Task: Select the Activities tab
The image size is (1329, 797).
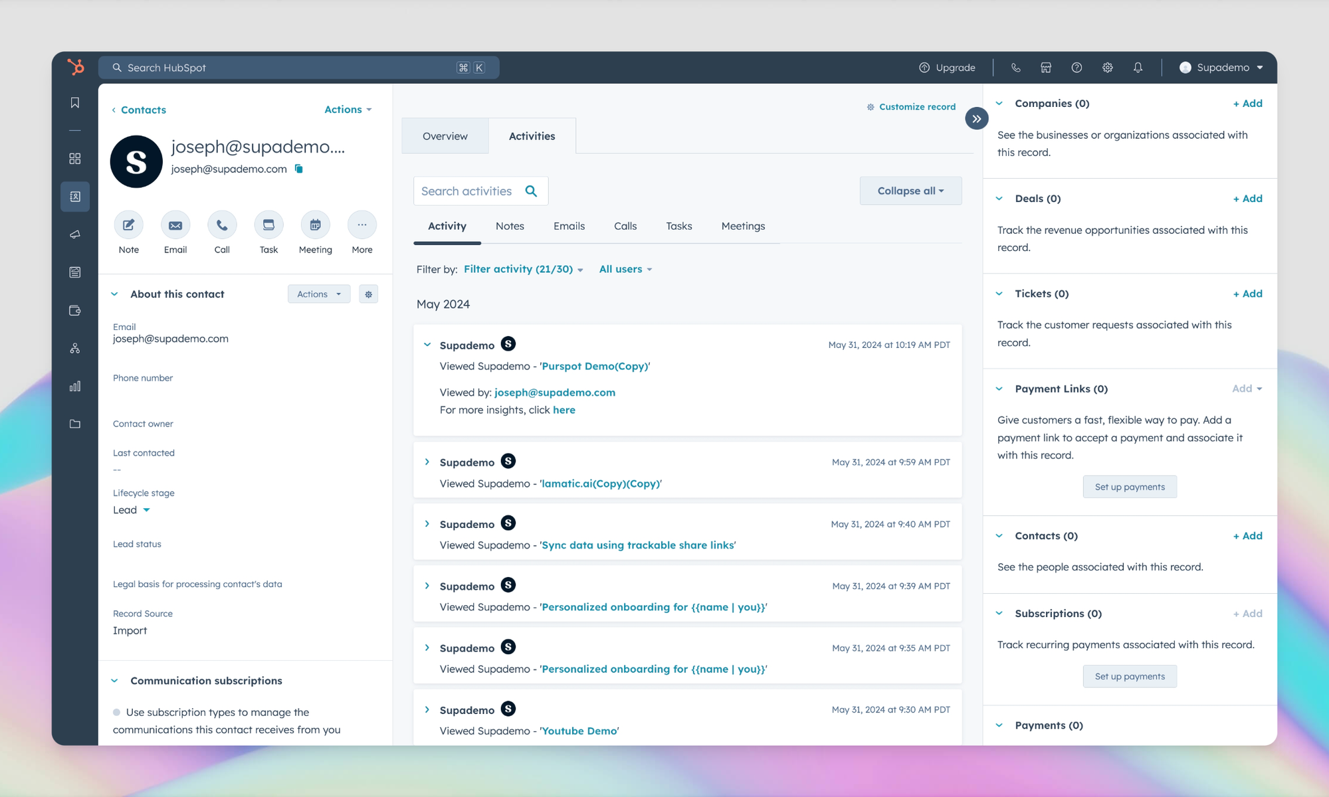Action: point(532,136)
